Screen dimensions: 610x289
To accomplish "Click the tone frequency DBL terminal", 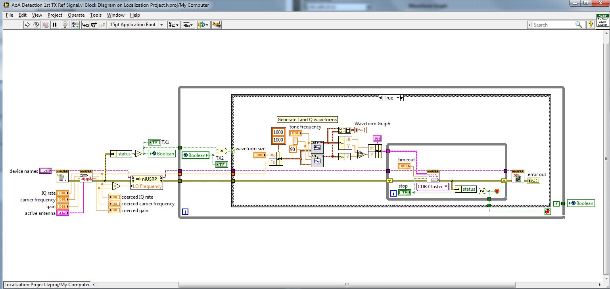I will click(295, 133).
